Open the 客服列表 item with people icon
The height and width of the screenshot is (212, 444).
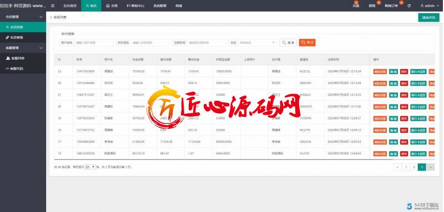[23, 58]
